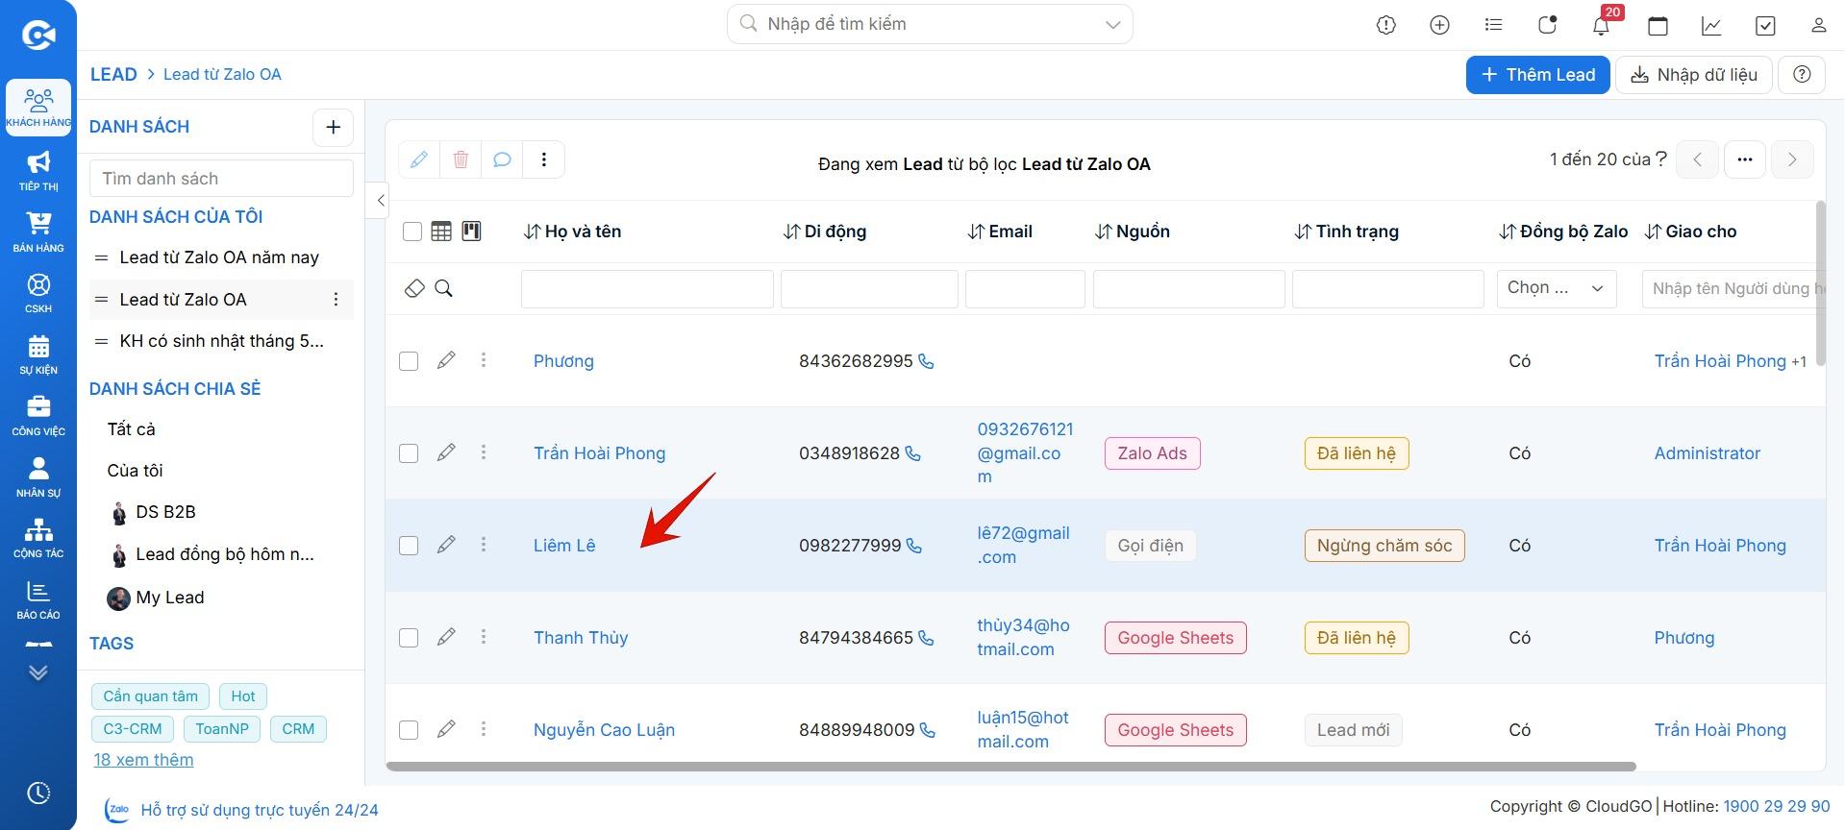The height and width of the screenshot is (830, 1845).
Task: Tick the checkbox for Nguyễn Cao Luận row
Action: point(409,730)
